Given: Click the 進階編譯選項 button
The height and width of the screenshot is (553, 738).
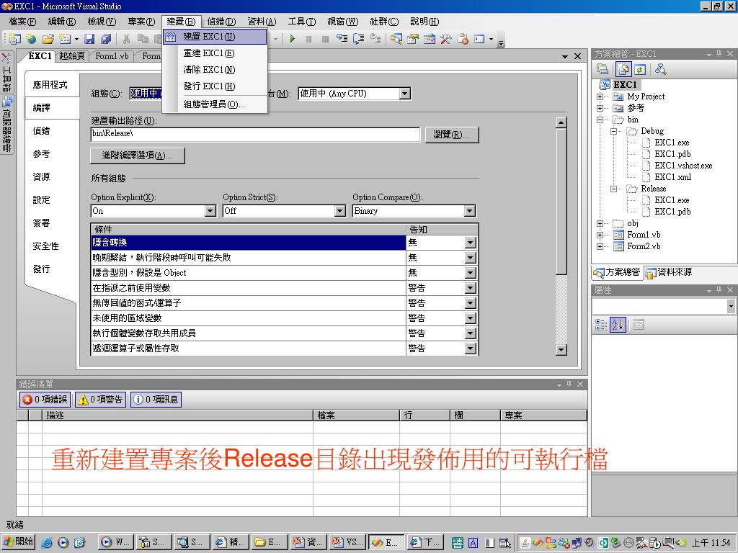Looking at the screenshot, I should pos(138,156).
